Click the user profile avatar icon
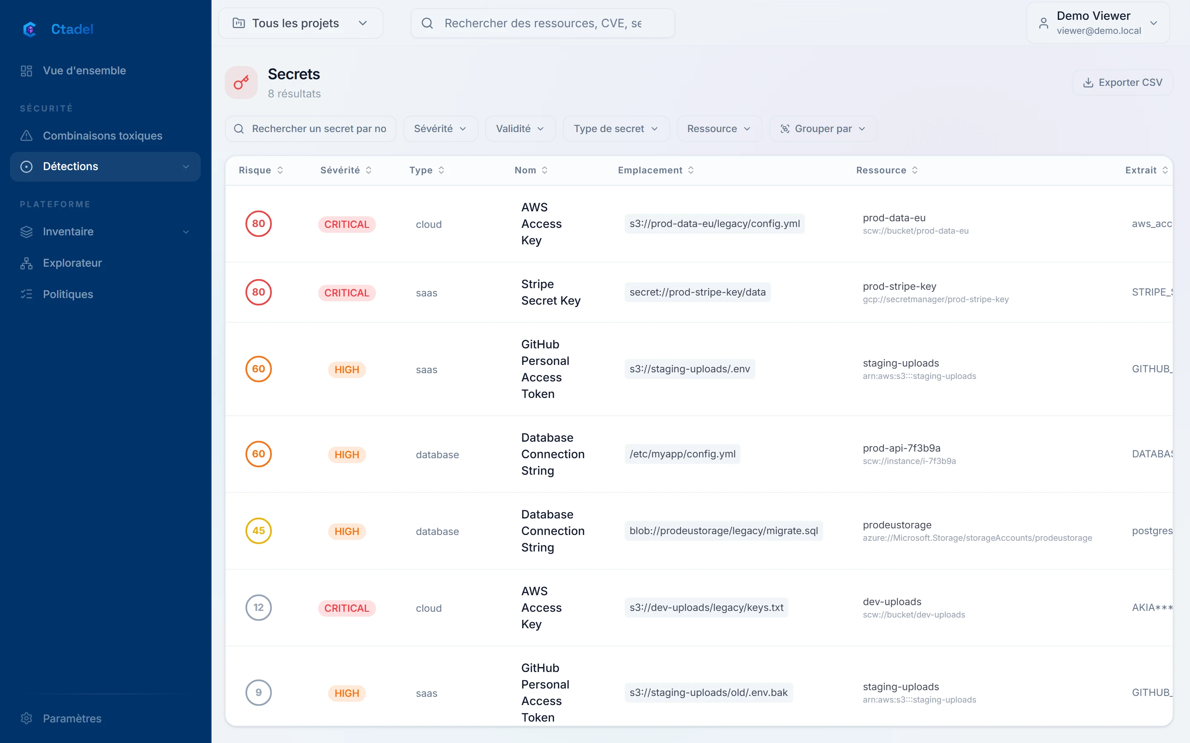Image resolution: width=1190 pixels, height=743 pixels. (1043, 23)
